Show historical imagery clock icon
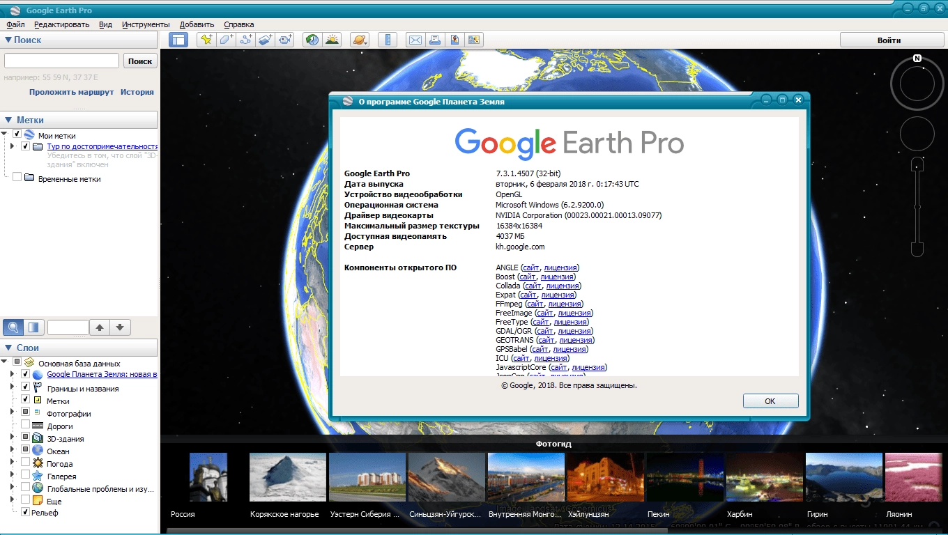Viewport: 948px width, 535px height. pos(312,40)
